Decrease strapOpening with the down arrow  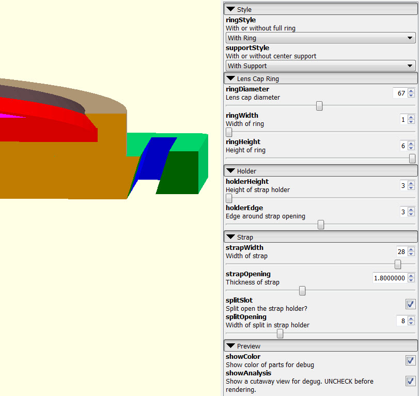(x=411, y=280)
